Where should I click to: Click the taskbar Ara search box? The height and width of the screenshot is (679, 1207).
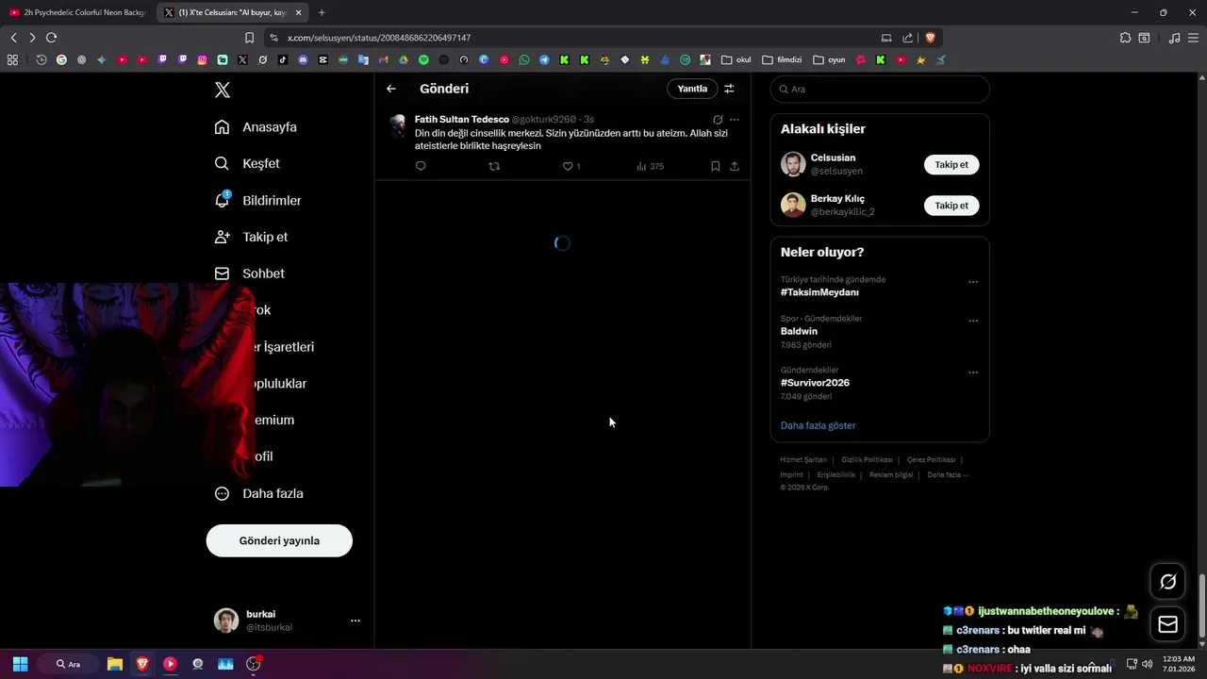coord(69,664)
